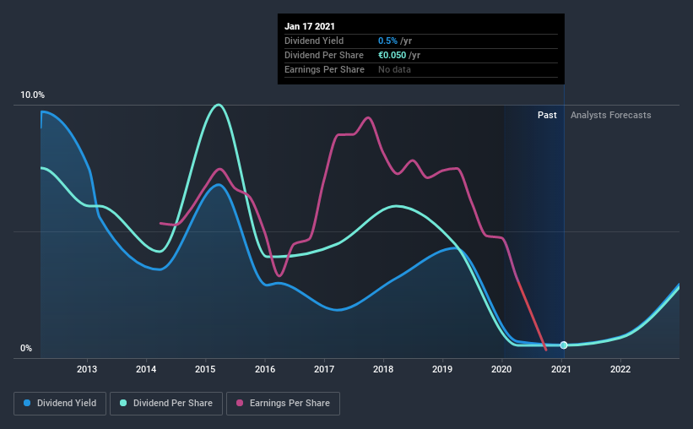The image size is (693, 429).
Task: Click the €0.050 dividend per share value
Action: (x=392, y=55)
